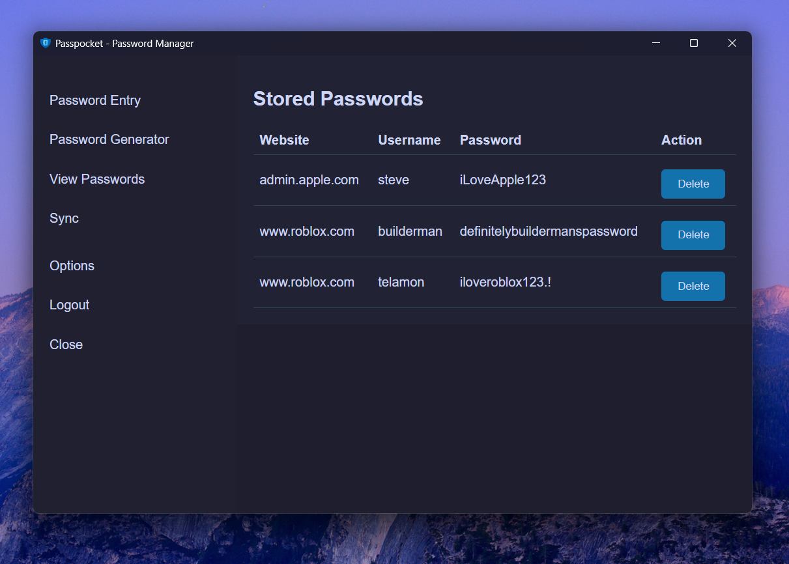Viewport: 789px width, 564px height.
Task: Delete the telamon roblox entry
Action: point(693,286)
